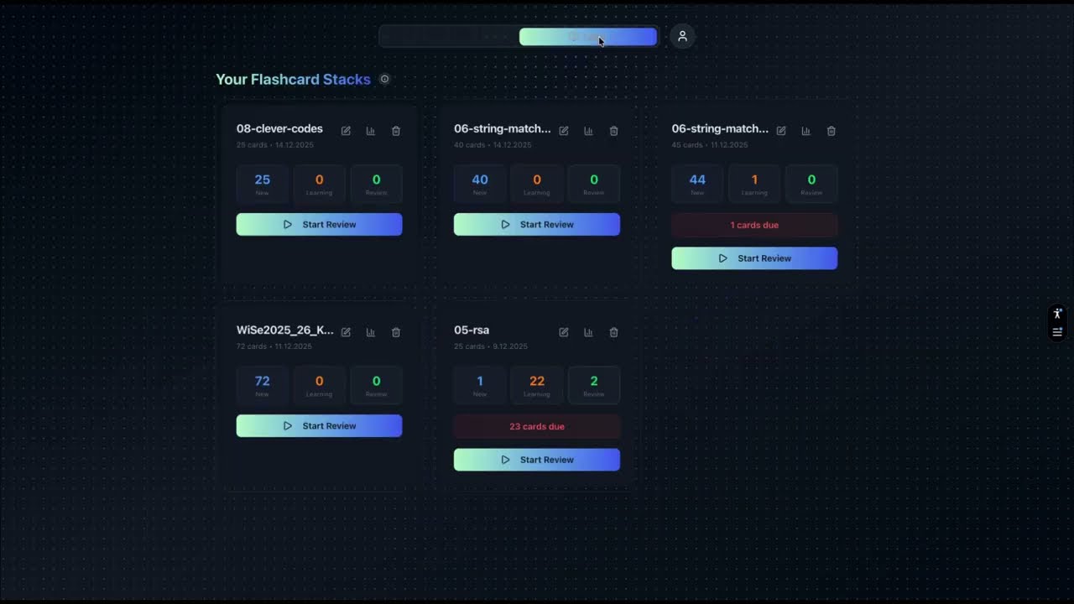The height and width of the screenshot is (604, 1074).
Task: Click the info icon beside Your Flashcard Stacks
Action: click(x=384, y=79)
